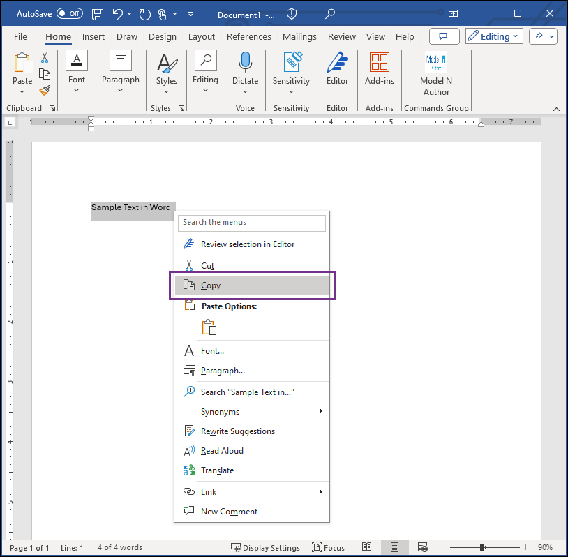
Task: Switch to Read Mode view icon
Action: click(366, 547)
